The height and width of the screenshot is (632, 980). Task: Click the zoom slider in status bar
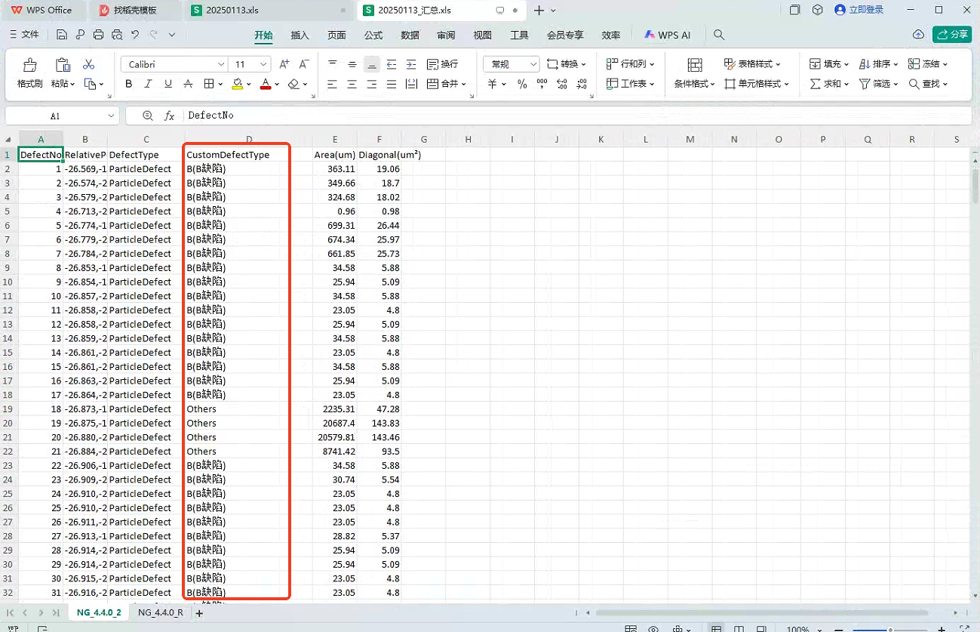[x=890, y=629]
